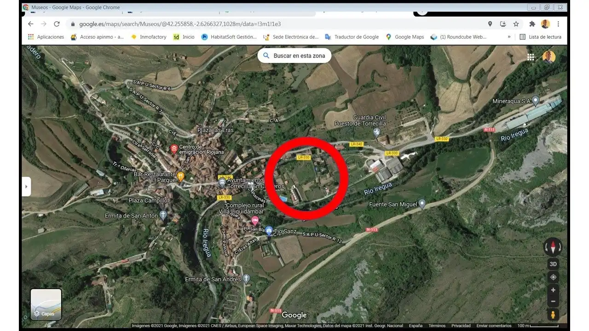Open Chrome three-dot menu

tap(558, 24)
